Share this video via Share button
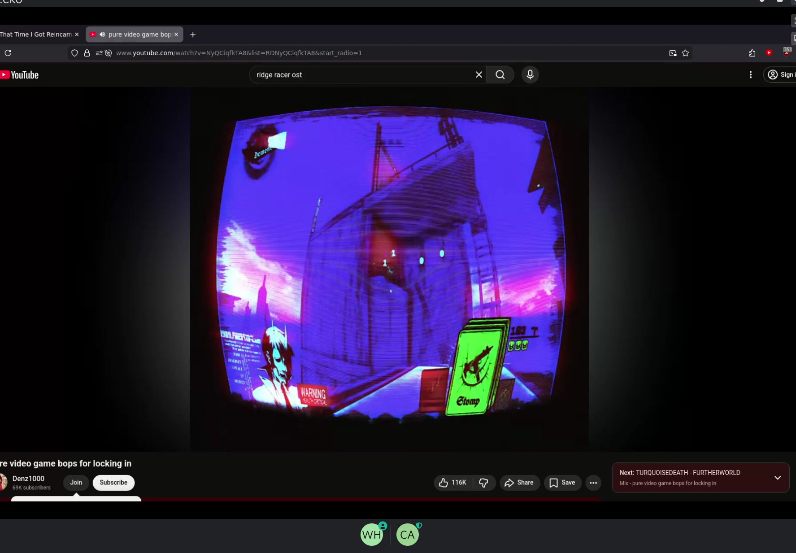796x553 pixels. click(519, 483)
